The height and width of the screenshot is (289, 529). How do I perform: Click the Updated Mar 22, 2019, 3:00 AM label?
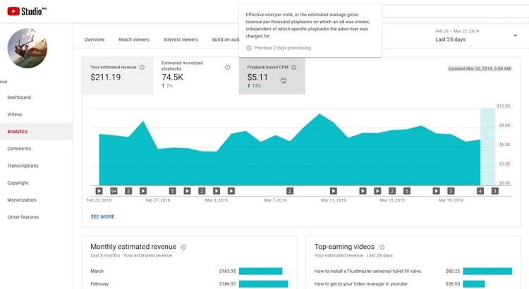click(480, 68)
